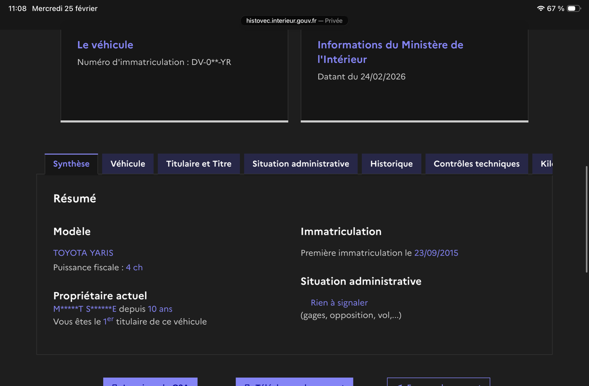
Task: Switch to the Véhicule tab
Action: (128, 164)
